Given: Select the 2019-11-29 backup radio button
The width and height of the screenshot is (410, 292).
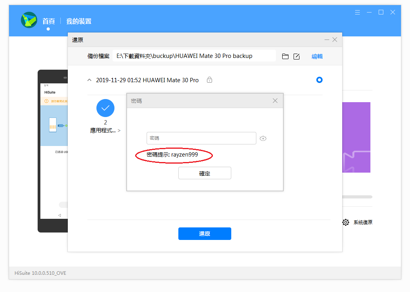Looking at the screenshot, I should 319,80.
